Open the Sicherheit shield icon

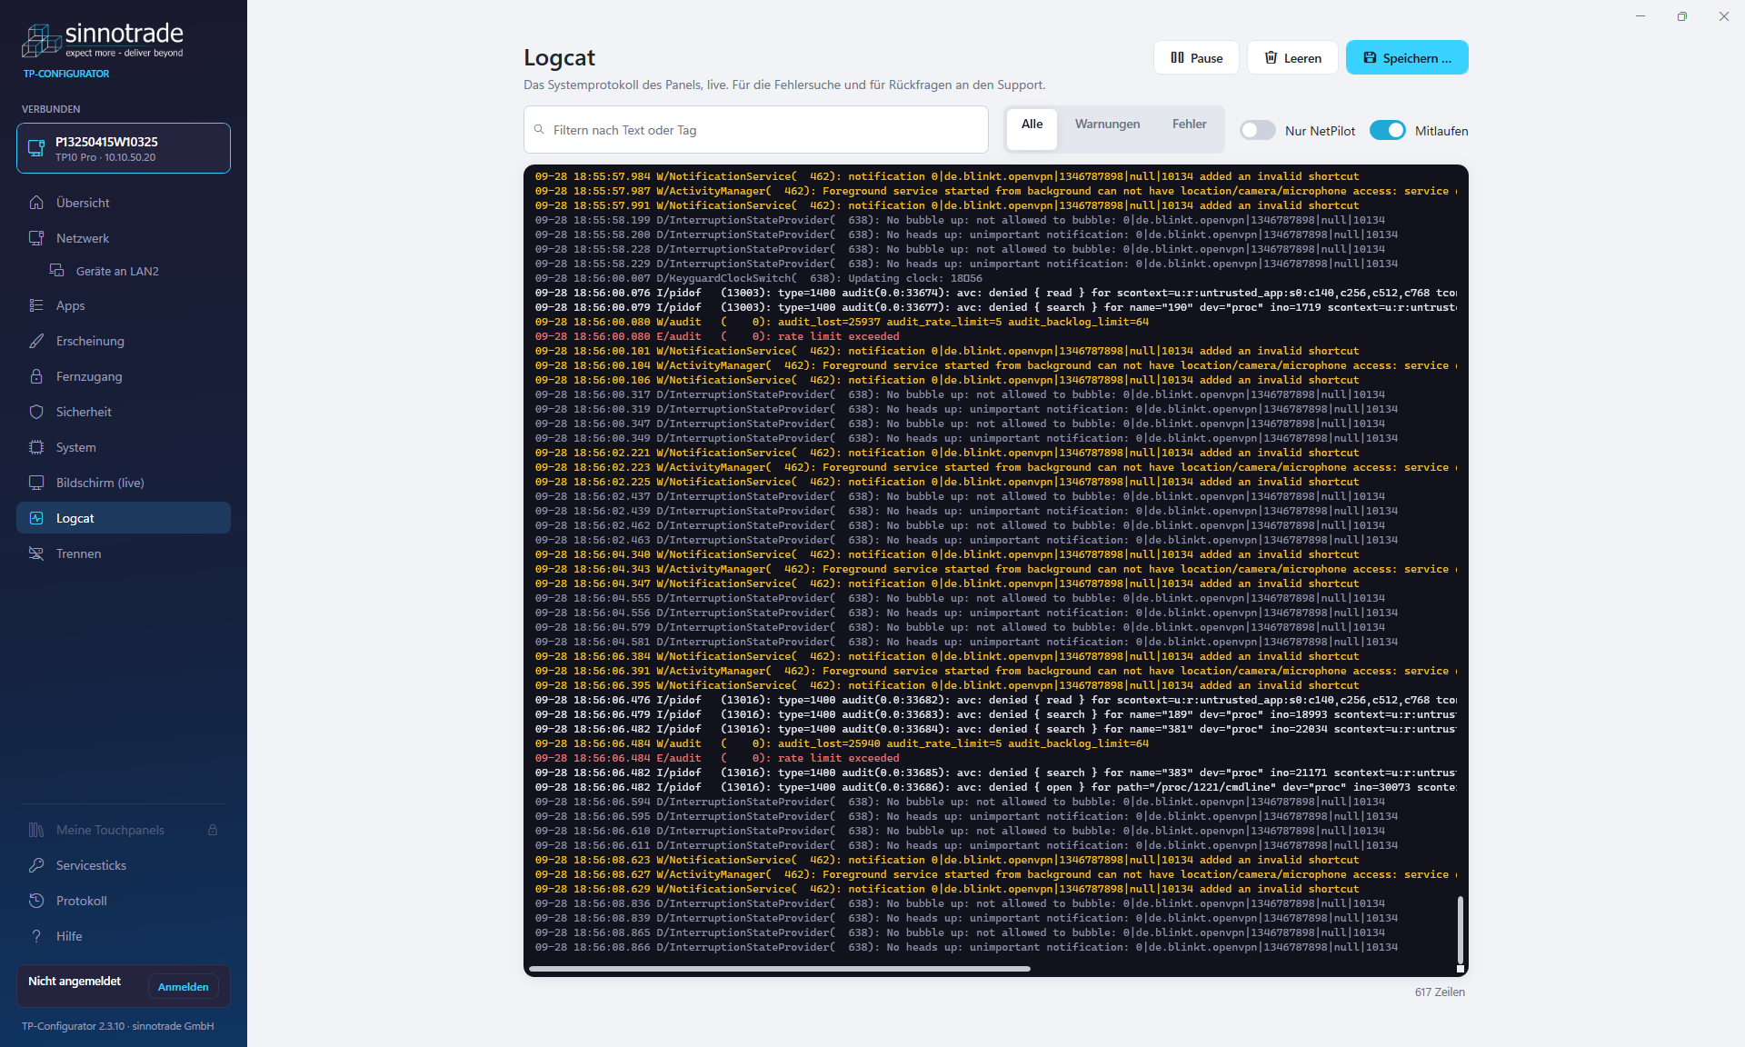tap(36, 412)
